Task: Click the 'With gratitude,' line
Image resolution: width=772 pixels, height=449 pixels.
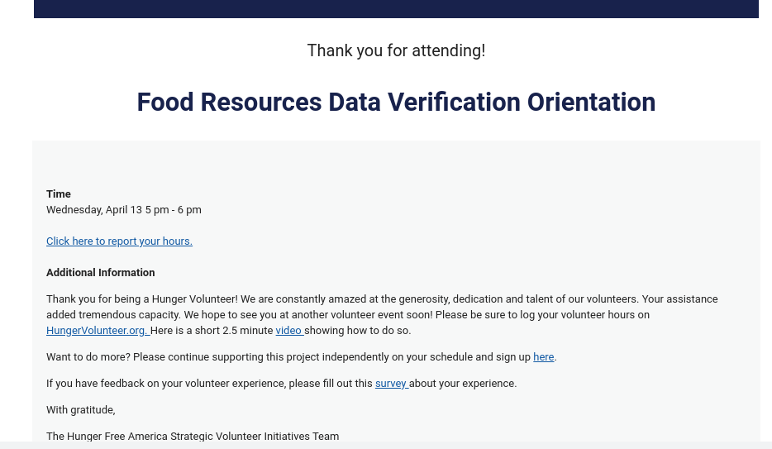Action: [x=81, y=410]
